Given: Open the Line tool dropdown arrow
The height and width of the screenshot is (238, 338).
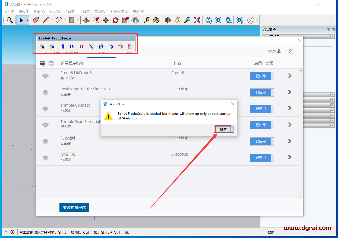Looking at the screenshot, I should point(52,20).
